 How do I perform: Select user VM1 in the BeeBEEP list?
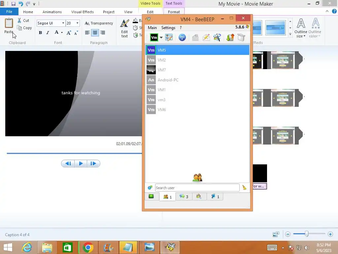click(198, 90)
